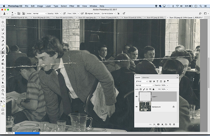Screen dimensions: 210x140
Task: Select the Polygonal Lasso tool
Action: (x=3, y=30)
